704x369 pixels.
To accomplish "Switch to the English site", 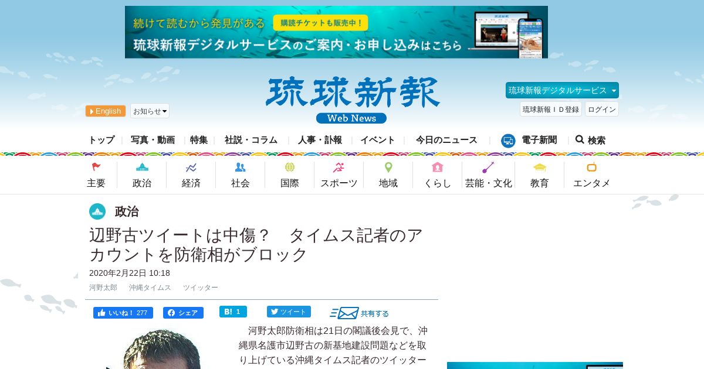I will [106, 111].
